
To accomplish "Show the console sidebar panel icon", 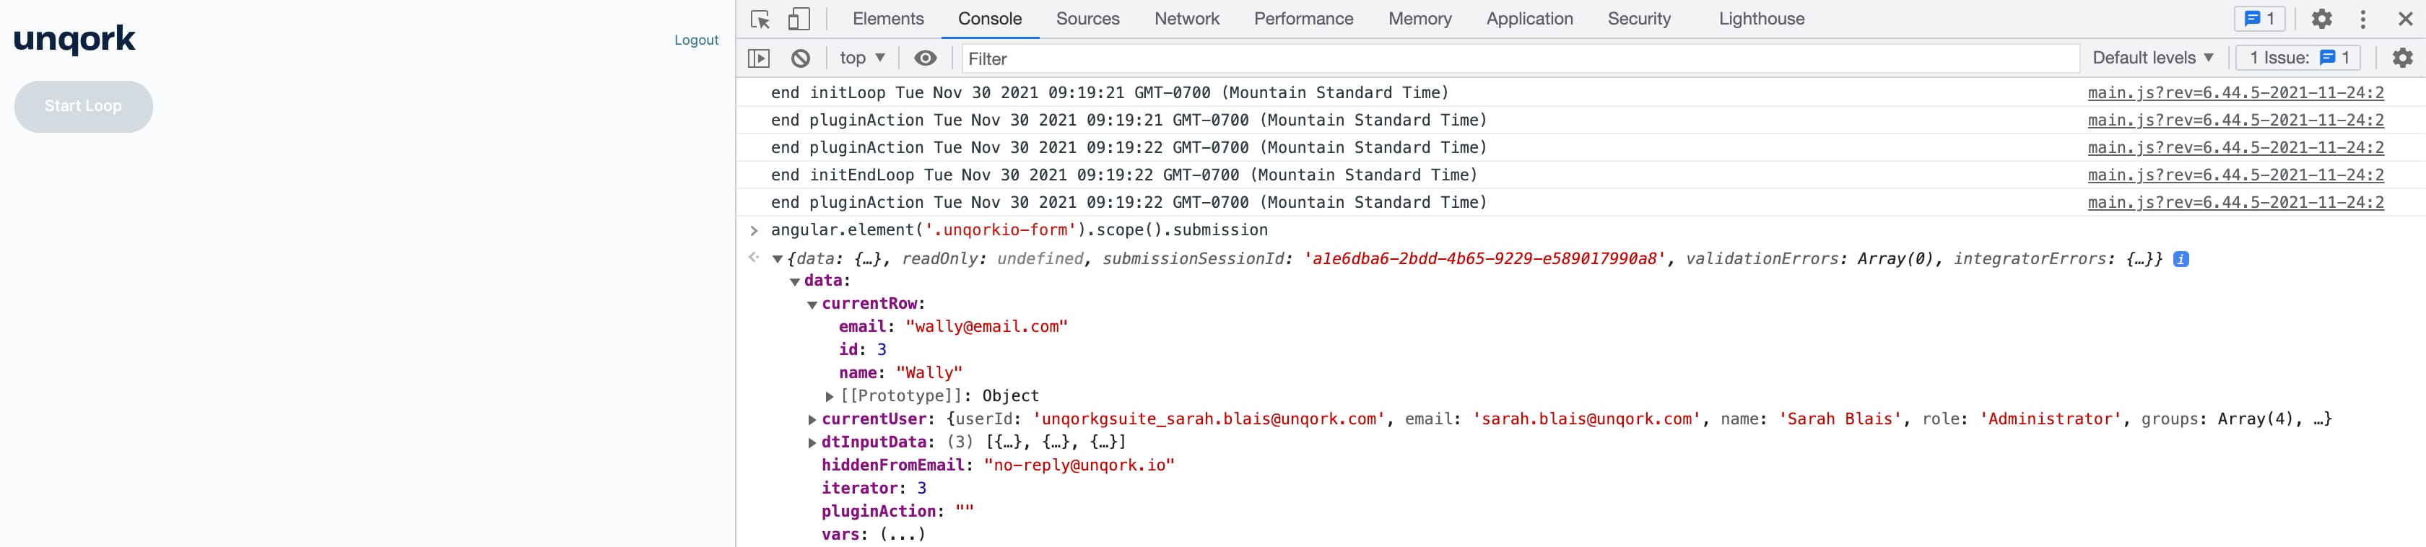I will click(759, 58).
